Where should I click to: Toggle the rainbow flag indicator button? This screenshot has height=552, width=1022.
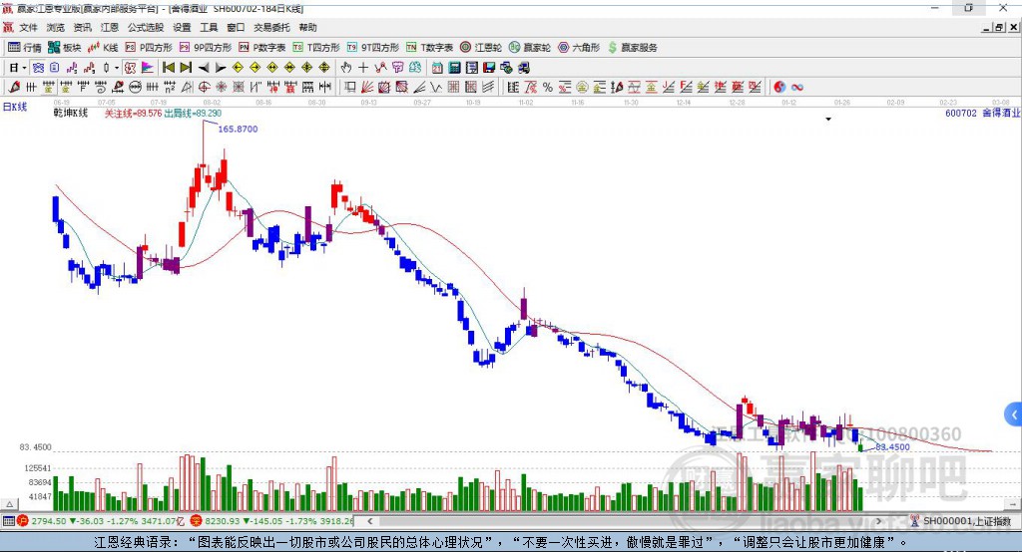148,67
